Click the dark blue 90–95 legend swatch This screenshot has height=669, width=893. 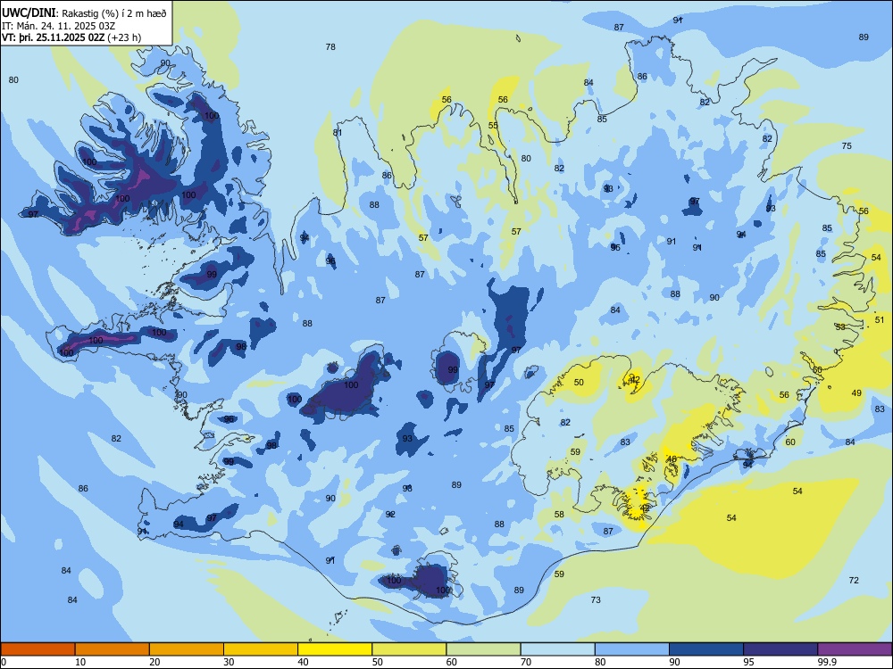tap(706, 649)
